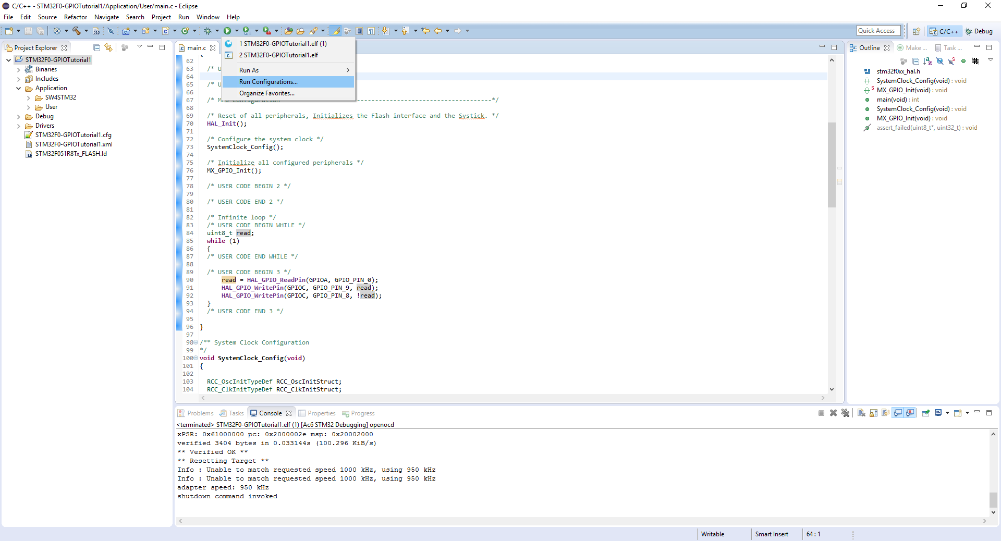Click the Build hammer icon in the toolbar

click(x=76, y=31)
